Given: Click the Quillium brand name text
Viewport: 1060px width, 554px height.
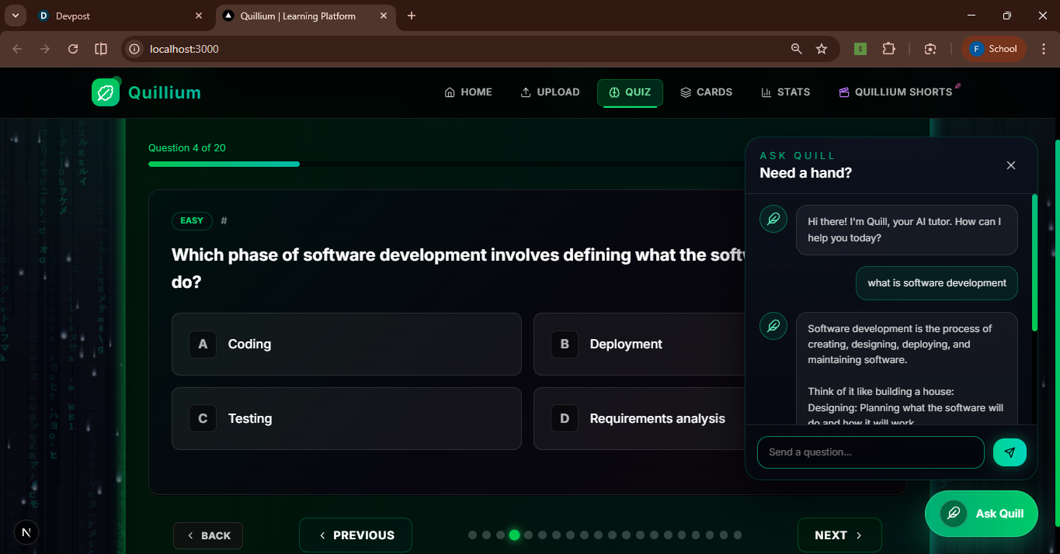Looking at the screenshot, I should (165, 93).
